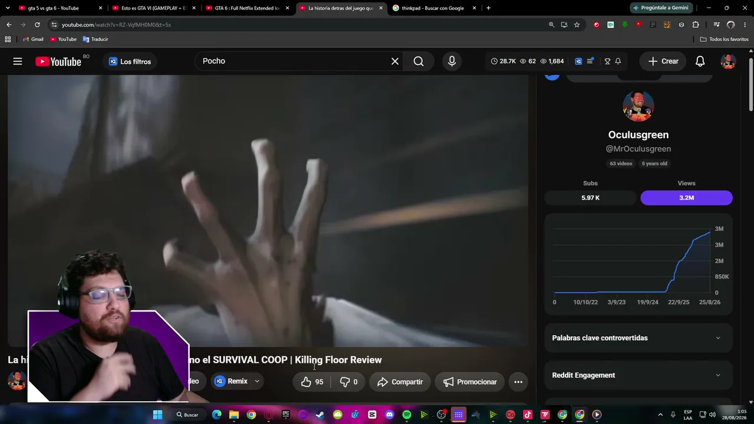Open the Los filtros button
The width and height of the screenshot is (754, 424).
(130, 61)
